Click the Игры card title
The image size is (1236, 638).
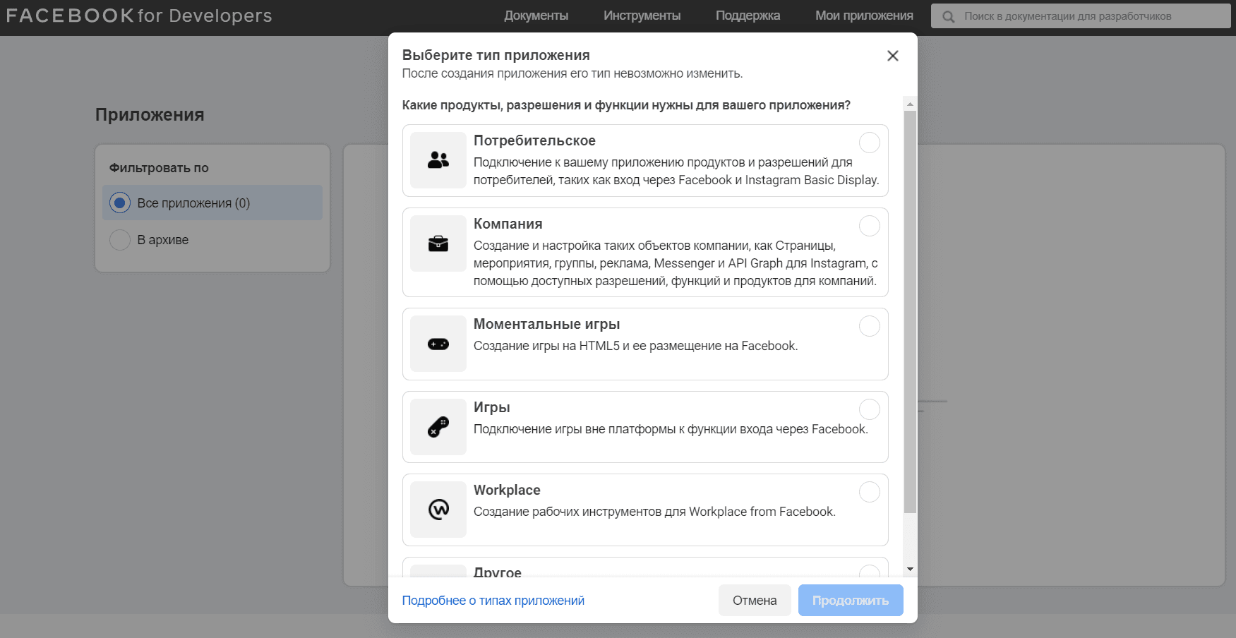tap(491, 407)
